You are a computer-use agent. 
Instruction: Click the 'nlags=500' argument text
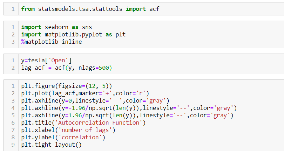(x=94, y=68)
